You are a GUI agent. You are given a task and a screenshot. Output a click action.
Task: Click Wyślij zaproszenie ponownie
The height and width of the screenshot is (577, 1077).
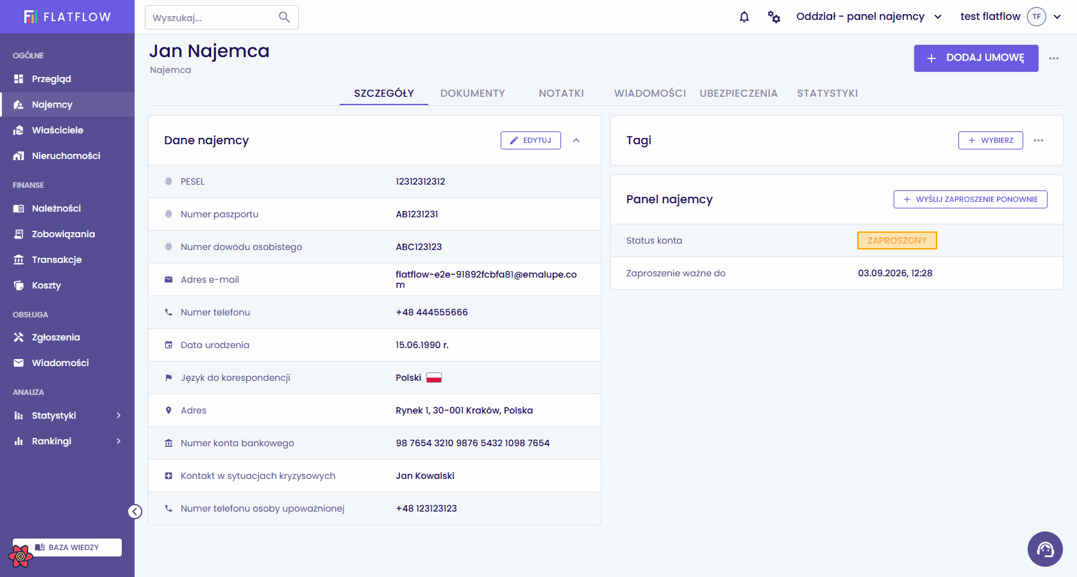coord(971,199)
